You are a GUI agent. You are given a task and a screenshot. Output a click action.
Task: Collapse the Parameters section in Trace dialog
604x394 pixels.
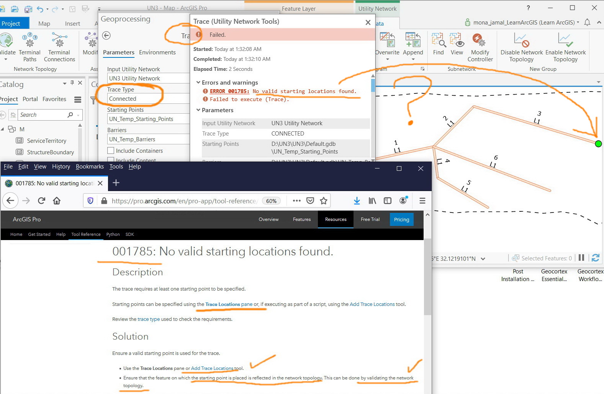pyautogui.click(x=198, y=110)
